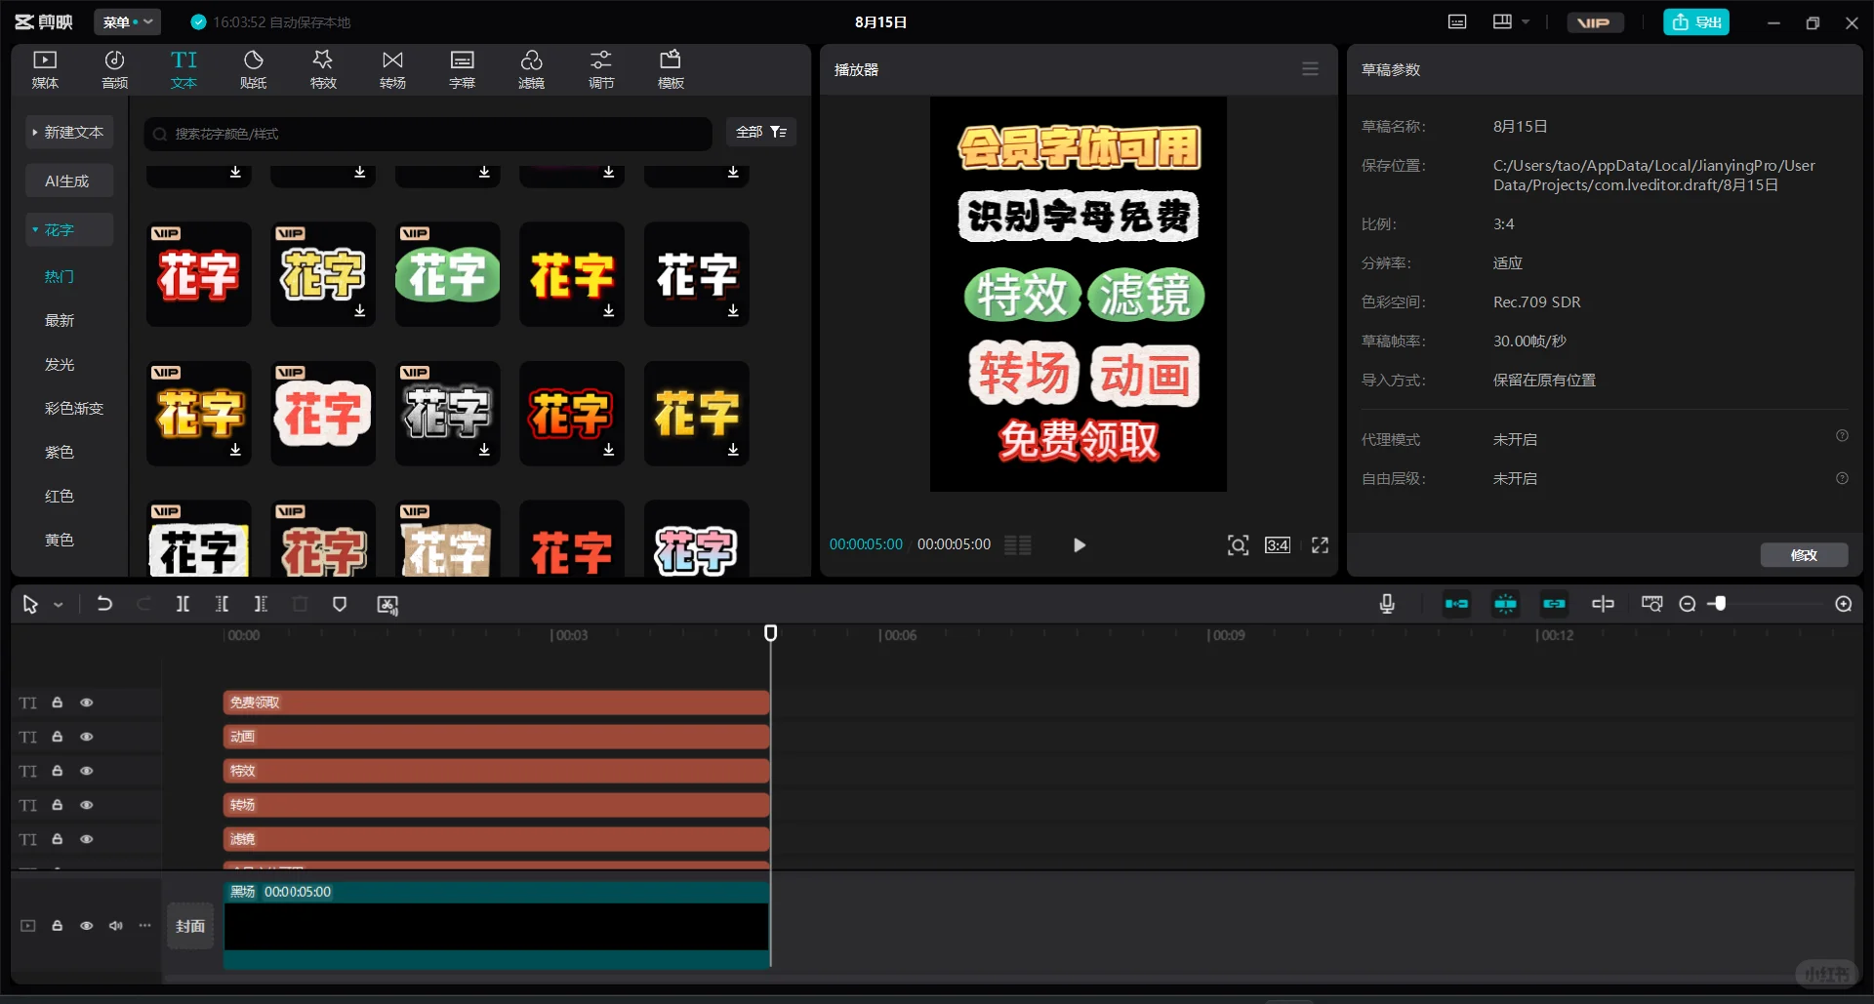Hide the 免费领取 text track
This screenshot has height=1004, width=1874.
(87, 703)
